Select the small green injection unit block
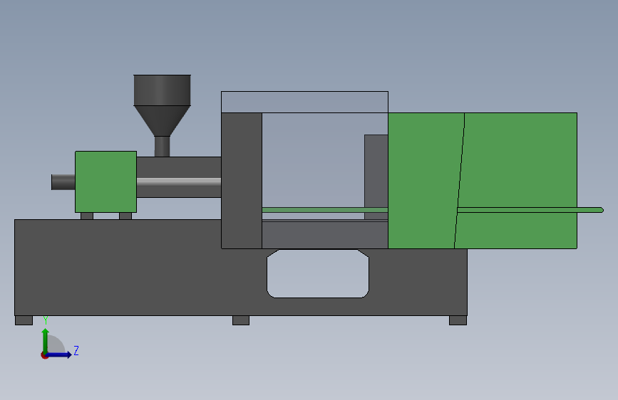Viewport: 618px width, 400px height. click(x=105, y=182)
